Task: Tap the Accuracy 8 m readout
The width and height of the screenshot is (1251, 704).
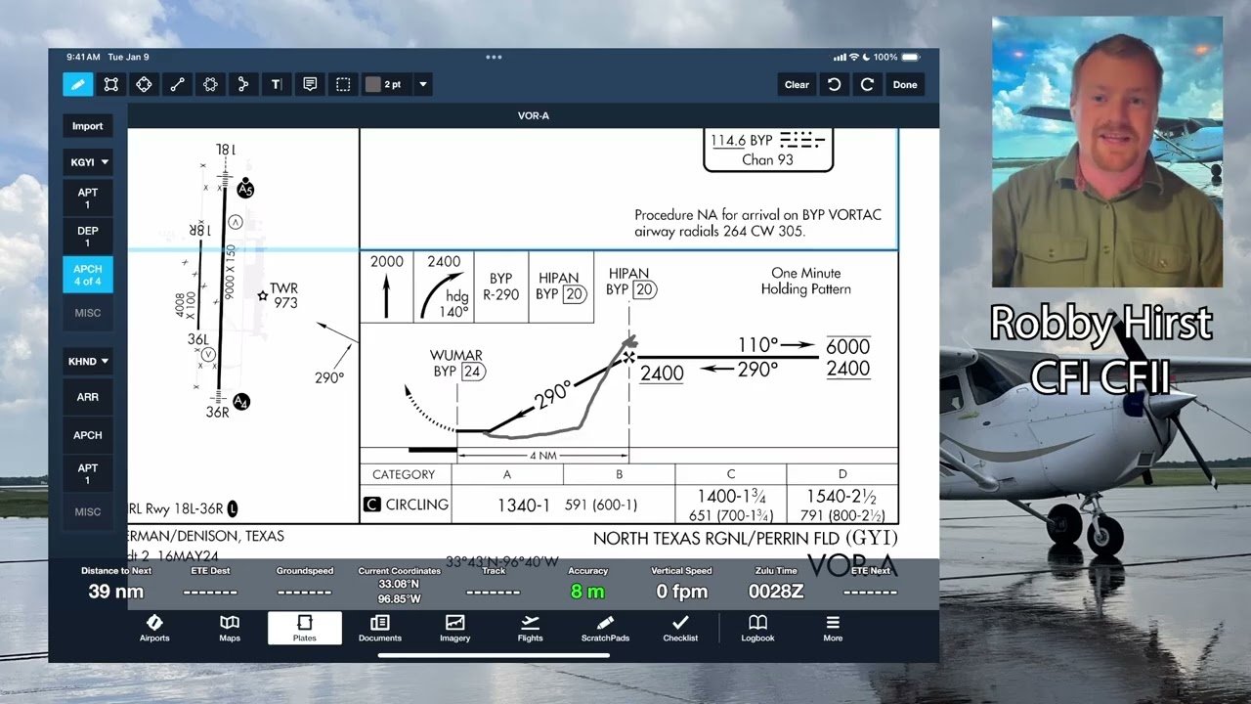Action: pyautogui.click(x=587, y=584)
